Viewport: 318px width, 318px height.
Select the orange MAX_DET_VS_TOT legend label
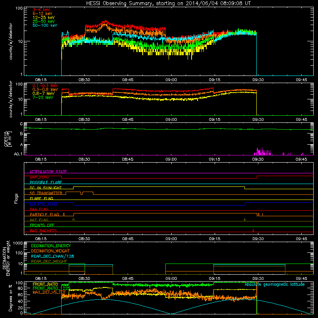click(49, 292)
